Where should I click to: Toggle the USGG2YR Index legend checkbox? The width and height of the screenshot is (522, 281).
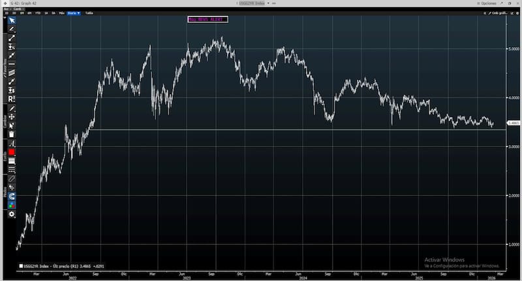(x=20, y=266)
